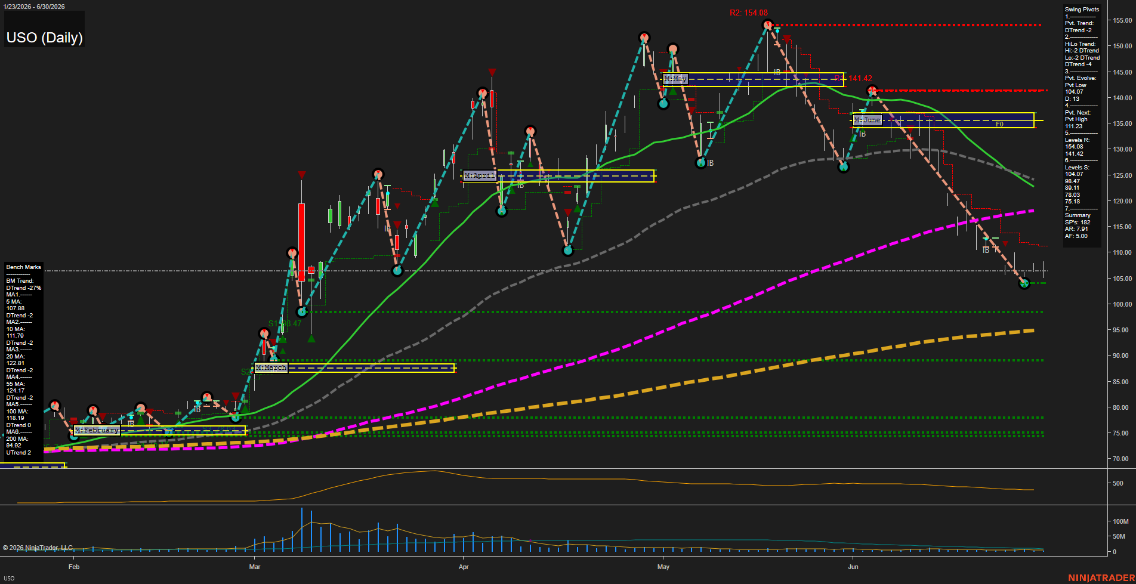Click the large red candlestick in early March
This screenshot has width=1136, height=584.
point(302,242)
